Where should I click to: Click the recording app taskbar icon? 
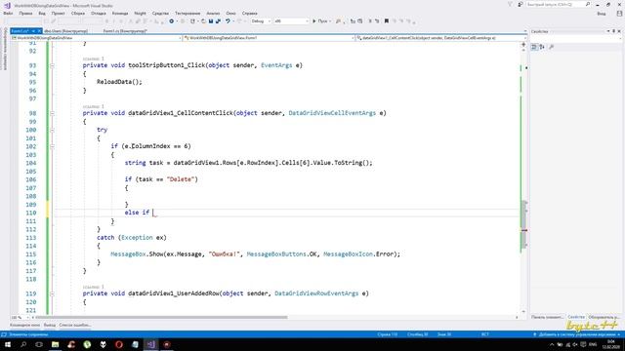(x=167, y=344)
